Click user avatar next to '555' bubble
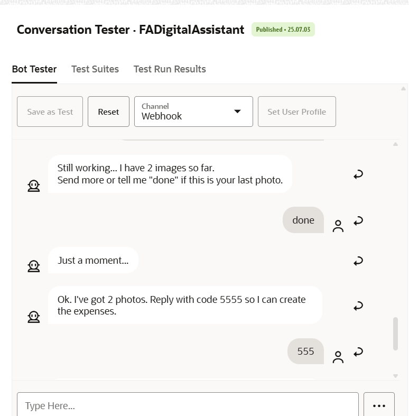Image resolution: width=409 pixels, height=416 pixels. click(338, 357)
